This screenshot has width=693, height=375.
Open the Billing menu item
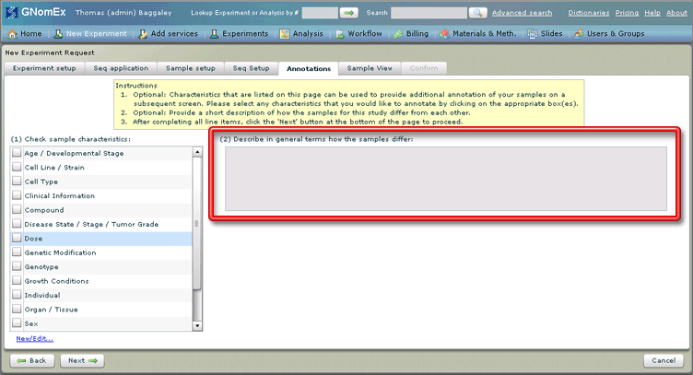(411, 33)
